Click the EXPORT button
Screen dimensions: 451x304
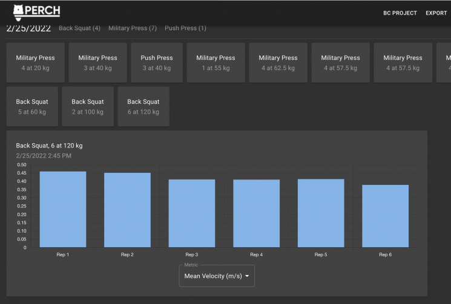(x=436, y=13)
